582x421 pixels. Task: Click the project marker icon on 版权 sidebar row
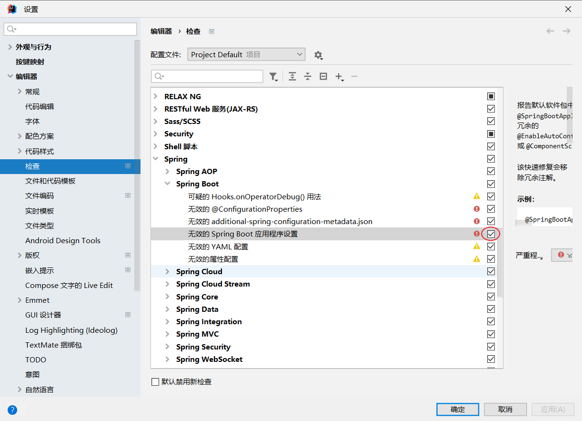[128, 255]
